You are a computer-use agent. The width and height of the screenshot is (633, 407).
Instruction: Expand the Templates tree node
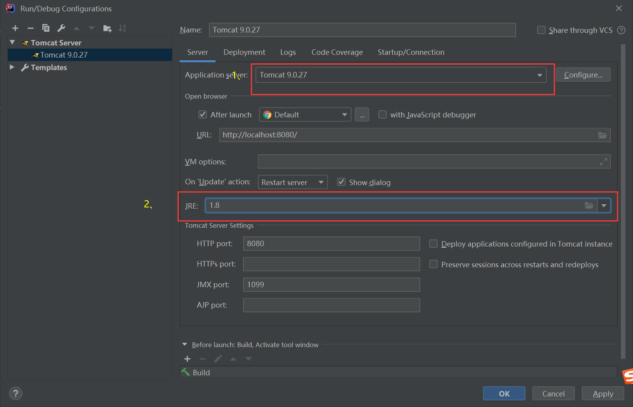(x=12, y=67)
